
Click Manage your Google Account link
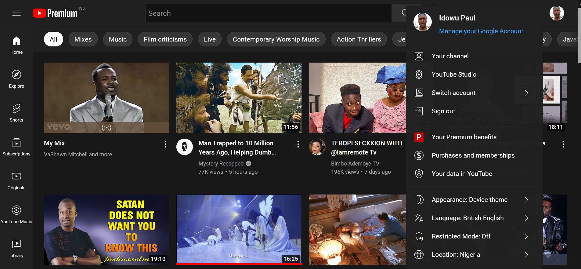click(x=481, y=31)
